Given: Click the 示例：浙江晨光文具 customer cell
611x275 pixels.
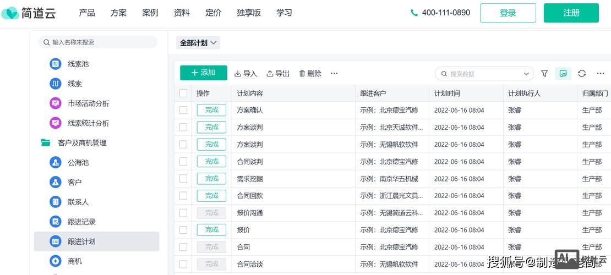Looking at the screenshot, I should point(391,196).
